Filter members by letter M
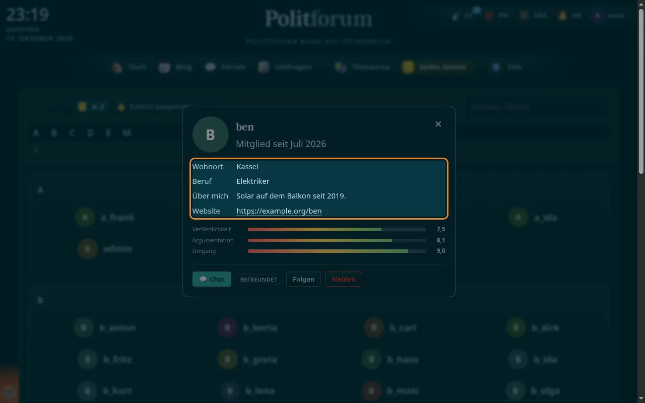645x403 pixels. click(126, 133)
